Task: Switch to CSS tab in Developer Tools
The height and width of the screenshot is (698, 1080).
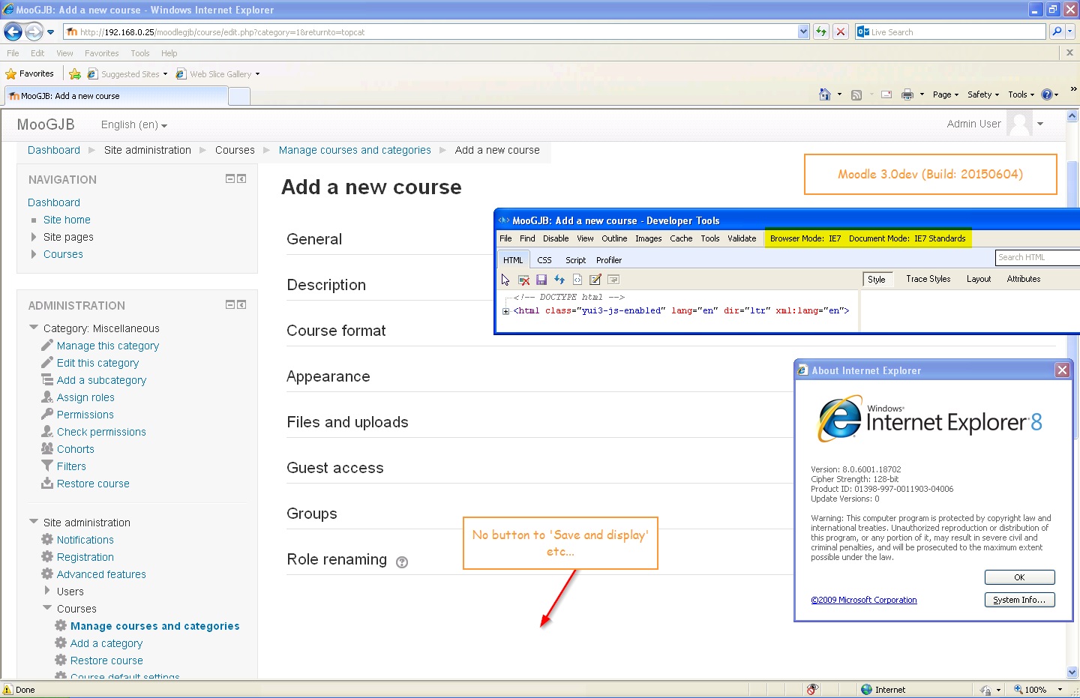Action: point(544,260)
